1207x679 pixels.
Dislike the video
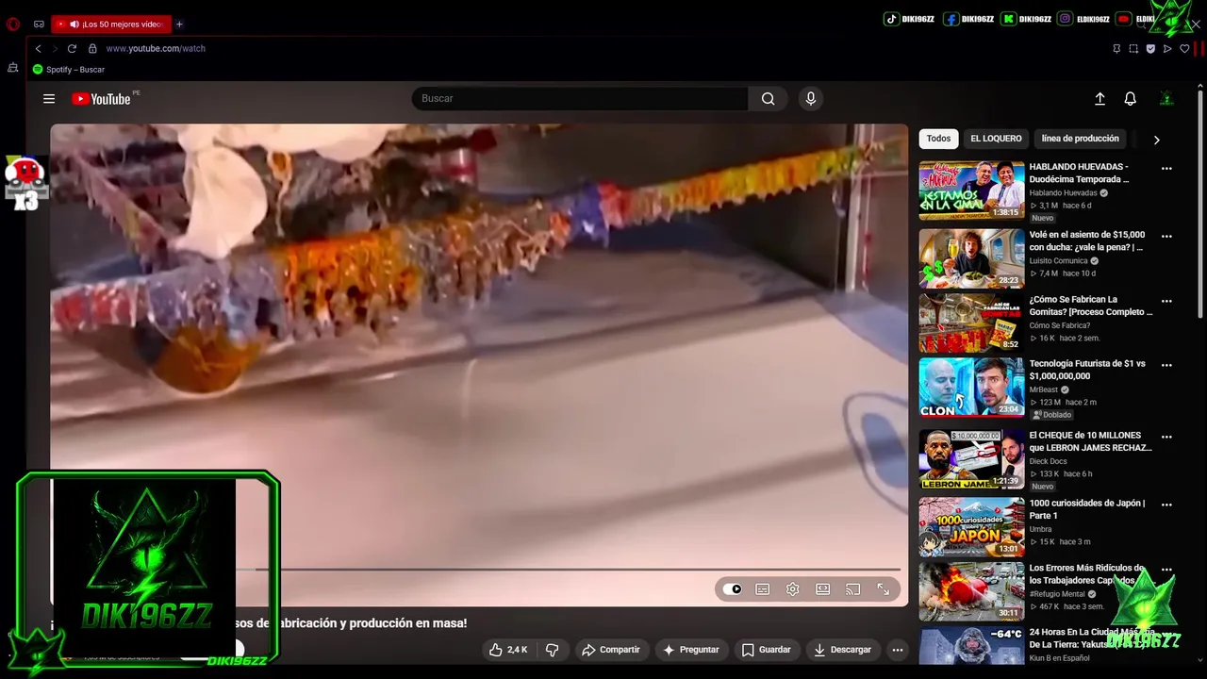(553, 650)
